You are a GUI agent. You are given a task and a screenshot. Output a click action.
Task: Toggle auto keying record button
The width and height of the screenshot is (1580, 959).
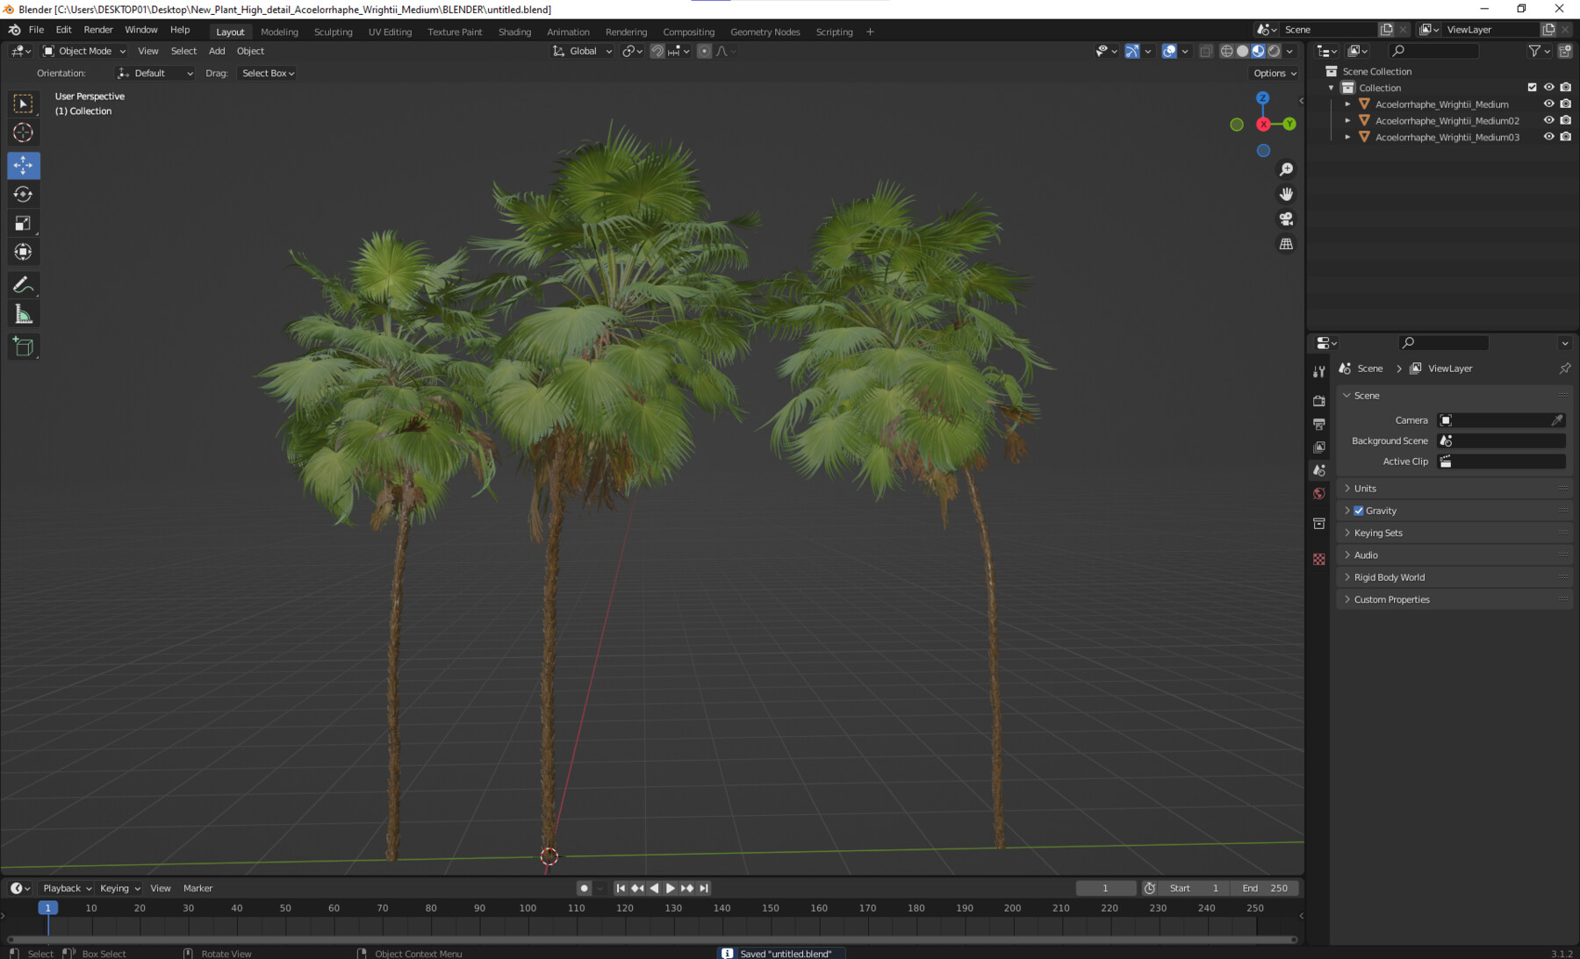[x=584, y=889]
